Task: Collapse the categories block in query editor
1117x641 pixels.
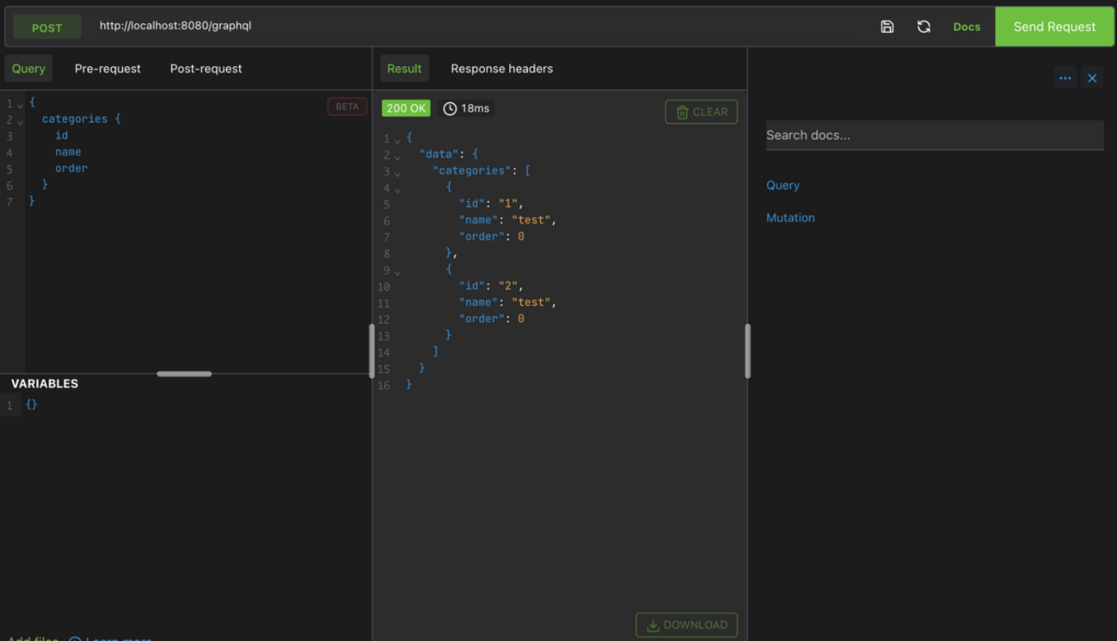Action: [x=20, y=122]
